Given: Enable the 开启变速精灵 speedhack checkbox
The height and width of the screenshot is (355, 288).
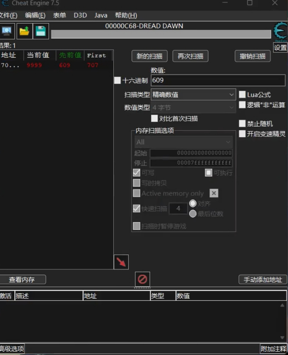Looking at the screenshot, I should 242,134.
